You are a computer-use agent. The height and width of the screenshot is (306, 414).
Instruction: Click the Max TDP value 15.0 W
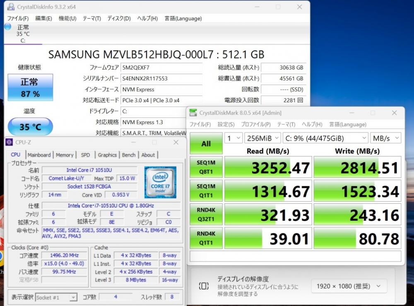coord(127,178)
